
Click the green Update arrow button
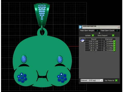93,36
